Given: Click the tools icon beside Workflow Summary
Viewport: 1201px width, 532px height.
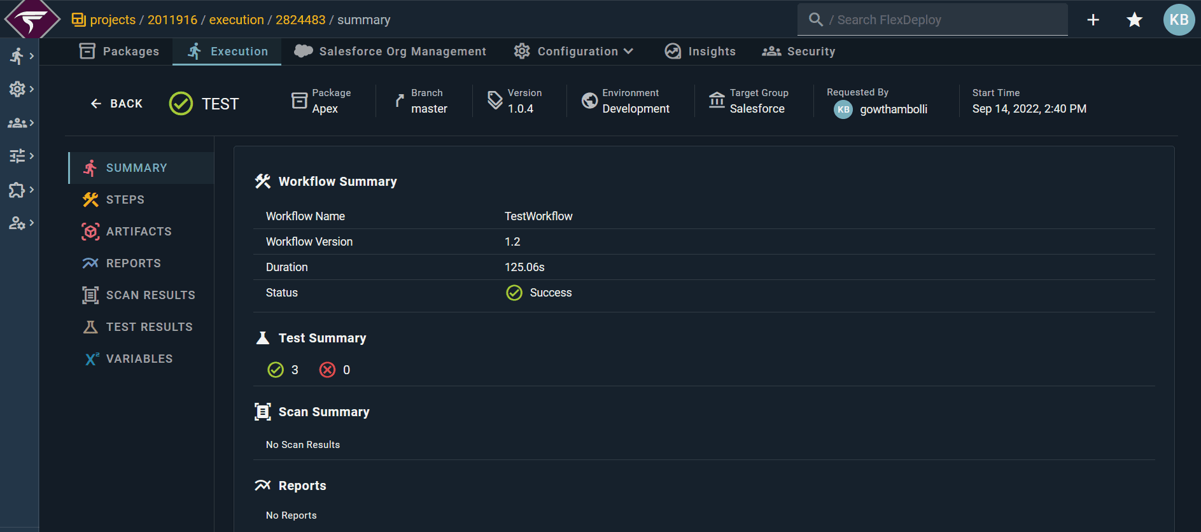Looking at the screenshot, I should click(263, 181).
